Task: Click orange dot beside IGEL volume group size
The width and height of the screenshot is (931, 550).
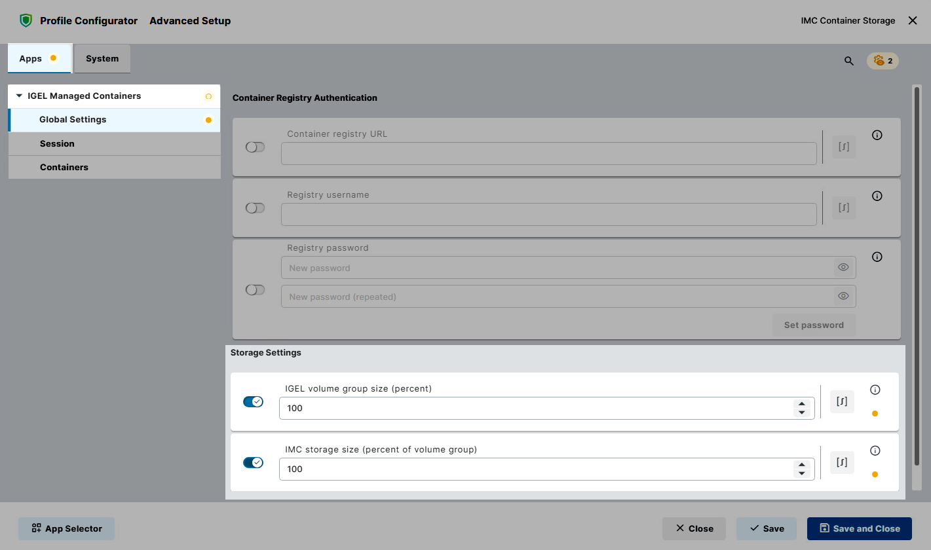Action: [875, 413]
